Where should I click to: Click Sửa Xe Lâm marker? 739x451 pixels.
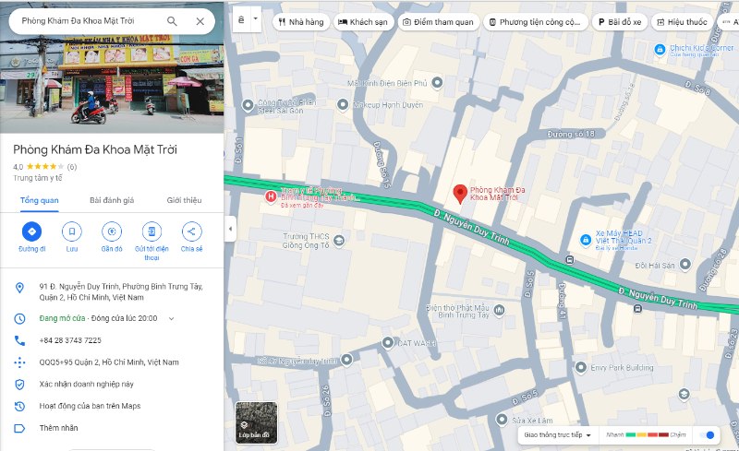point(503,419)
